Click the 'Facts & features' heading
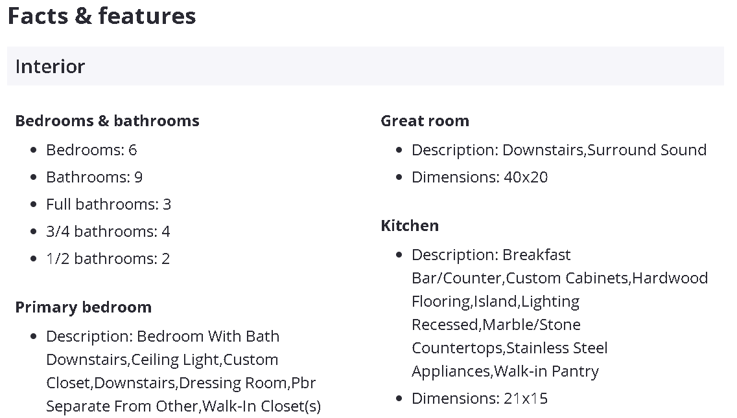Screen dimensions: 737x418 point(102,16)
